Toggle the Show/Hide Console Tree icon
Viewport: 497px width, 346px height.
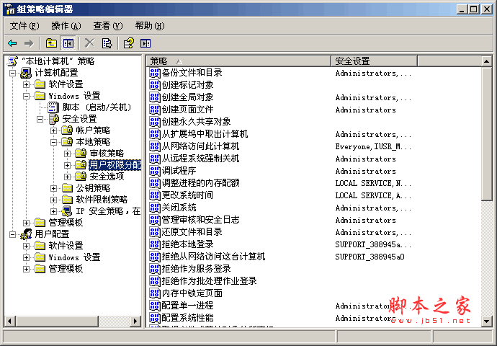(68, 43)
